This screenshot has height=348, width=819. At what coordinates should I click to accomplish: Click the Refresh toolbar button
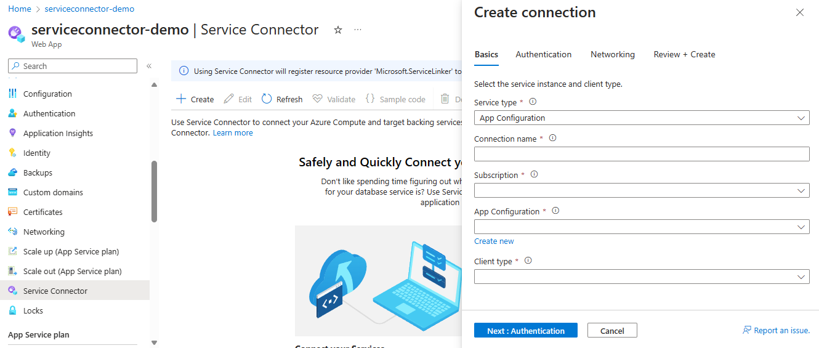tap(282, 99)
